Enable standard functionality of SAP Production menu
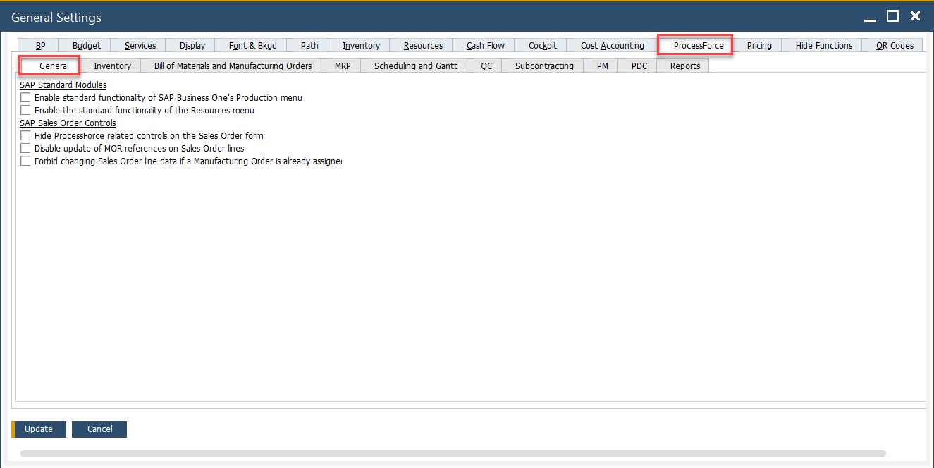Viewport: 934px width, 468px height. pyautogui.click(x=26, y=98)
